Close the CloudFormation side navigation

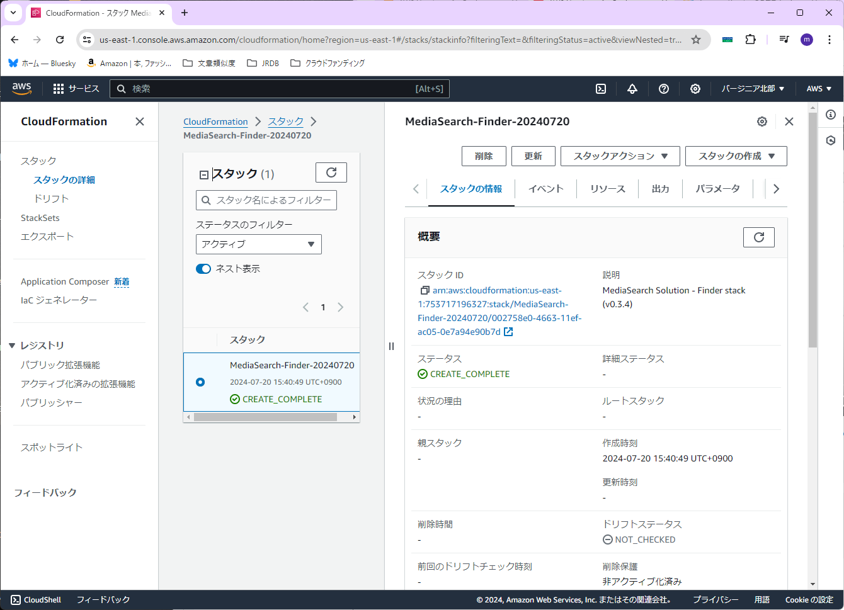click(140, 121)
